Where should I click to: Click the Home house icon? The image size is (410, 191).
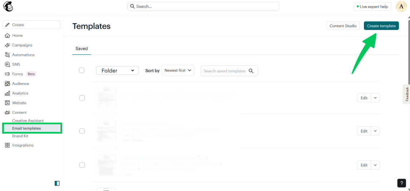pyautogui.click(x=7, y=35)
